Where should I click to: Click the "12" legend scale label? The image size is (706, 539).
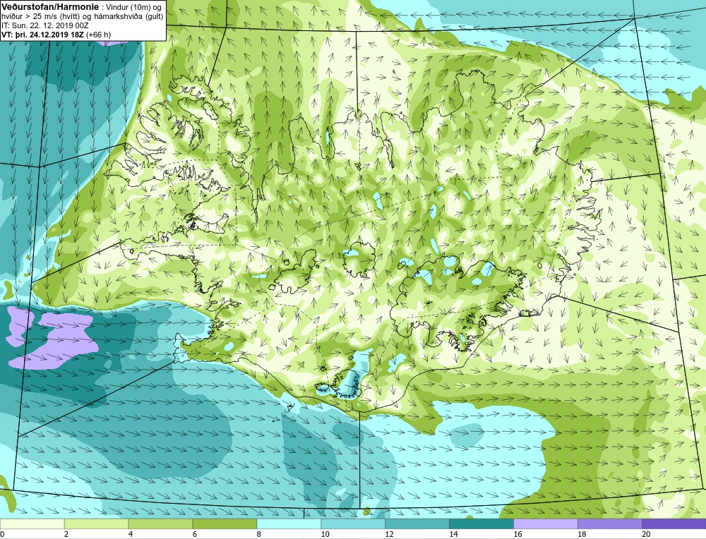click(389, 534)
